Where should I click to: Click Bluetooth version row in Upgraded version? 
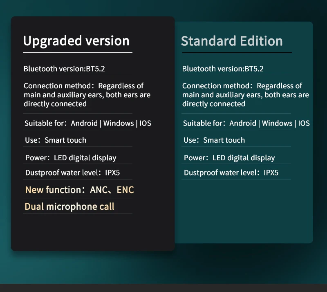tap(64, 69)
